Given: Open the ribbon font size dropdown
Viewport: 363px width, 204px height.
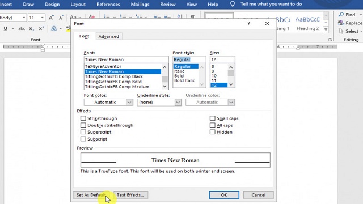Looking at the screenshot, I should point(42,18).
